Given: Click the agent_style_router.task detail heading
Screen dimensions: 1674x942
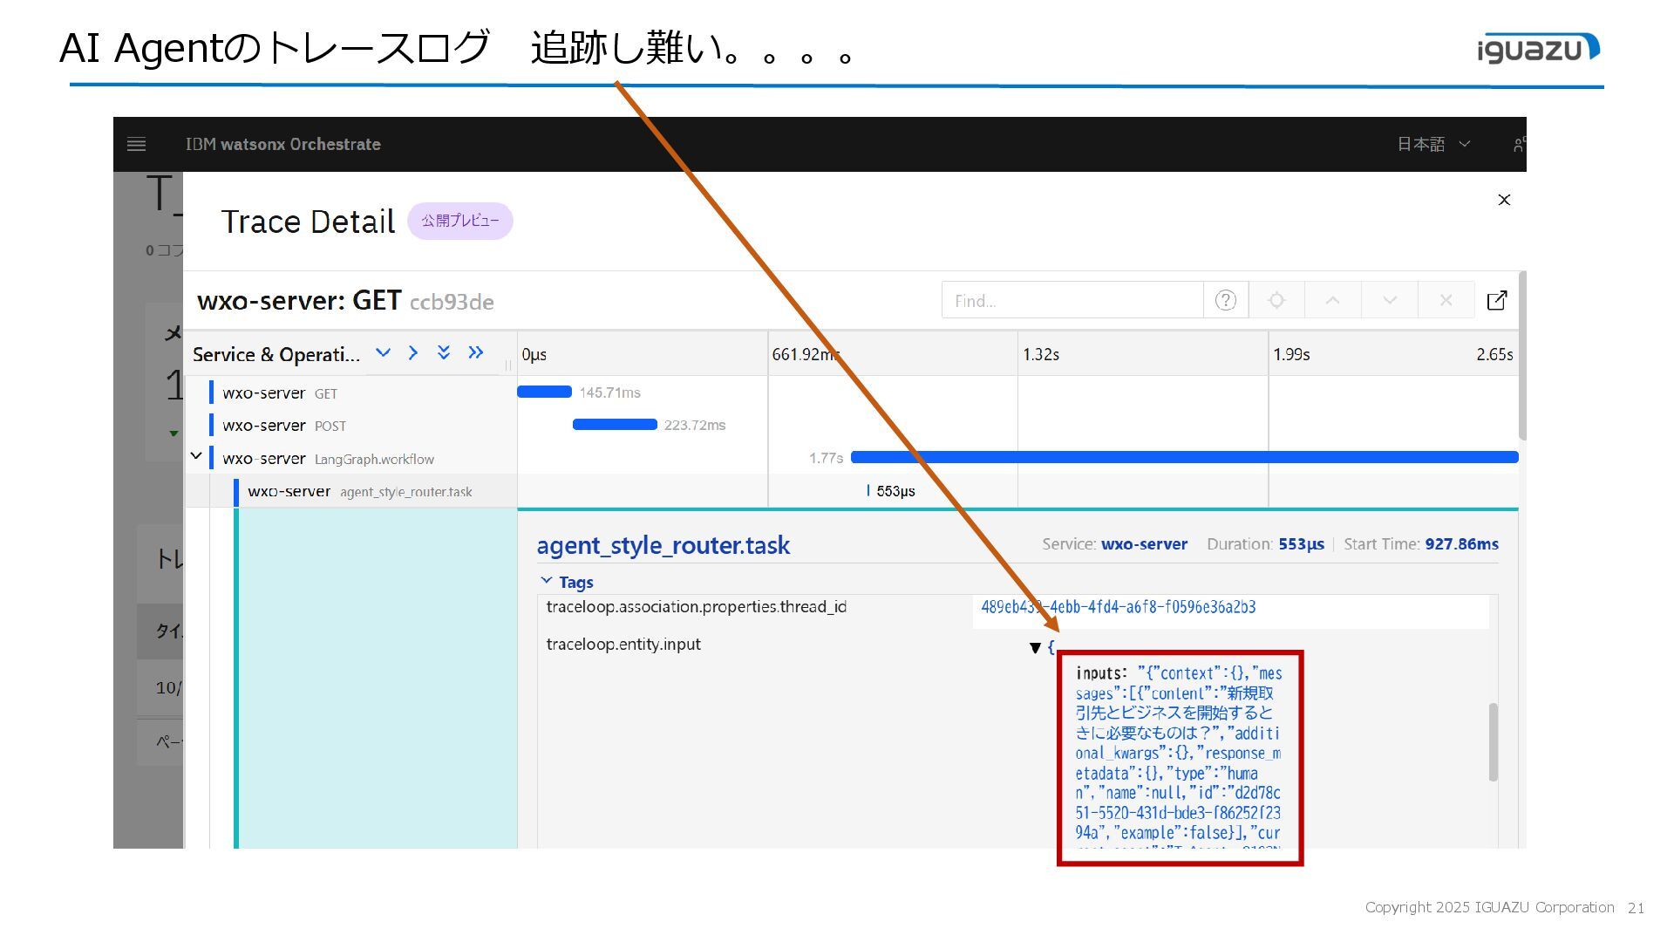Looking at the screenshot, I should pyautogui.click(x=663, y=545).
